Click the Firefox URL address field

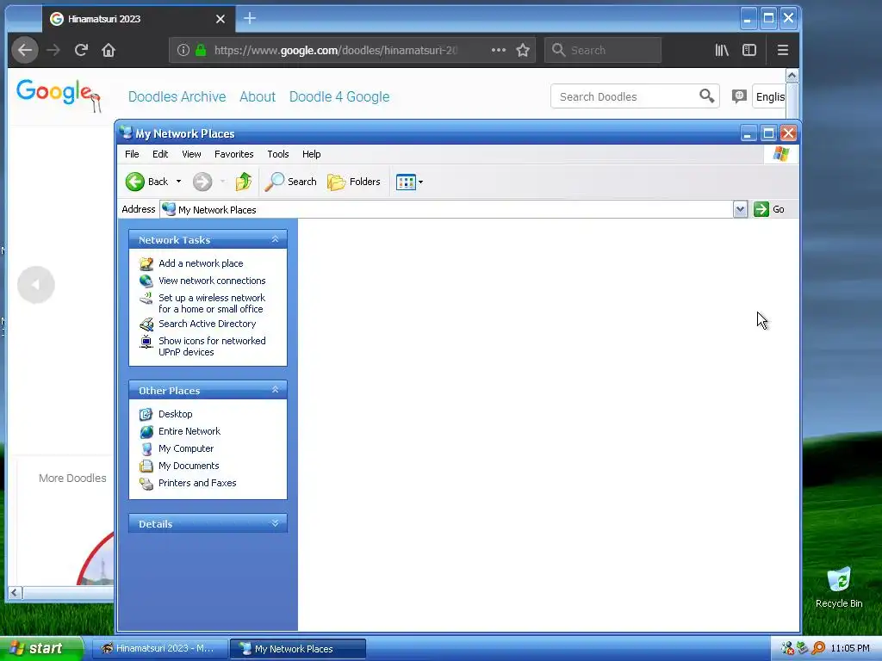pyautogui.click(x=335, y=50)
